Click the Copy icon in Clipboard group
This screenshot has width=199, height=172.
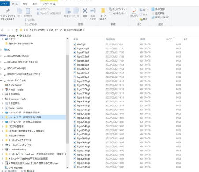tap(19, 11)
